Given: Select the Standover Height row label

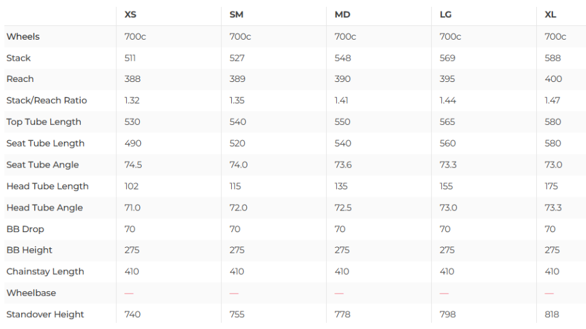Looking at the screenshot, I should point(45,315).
